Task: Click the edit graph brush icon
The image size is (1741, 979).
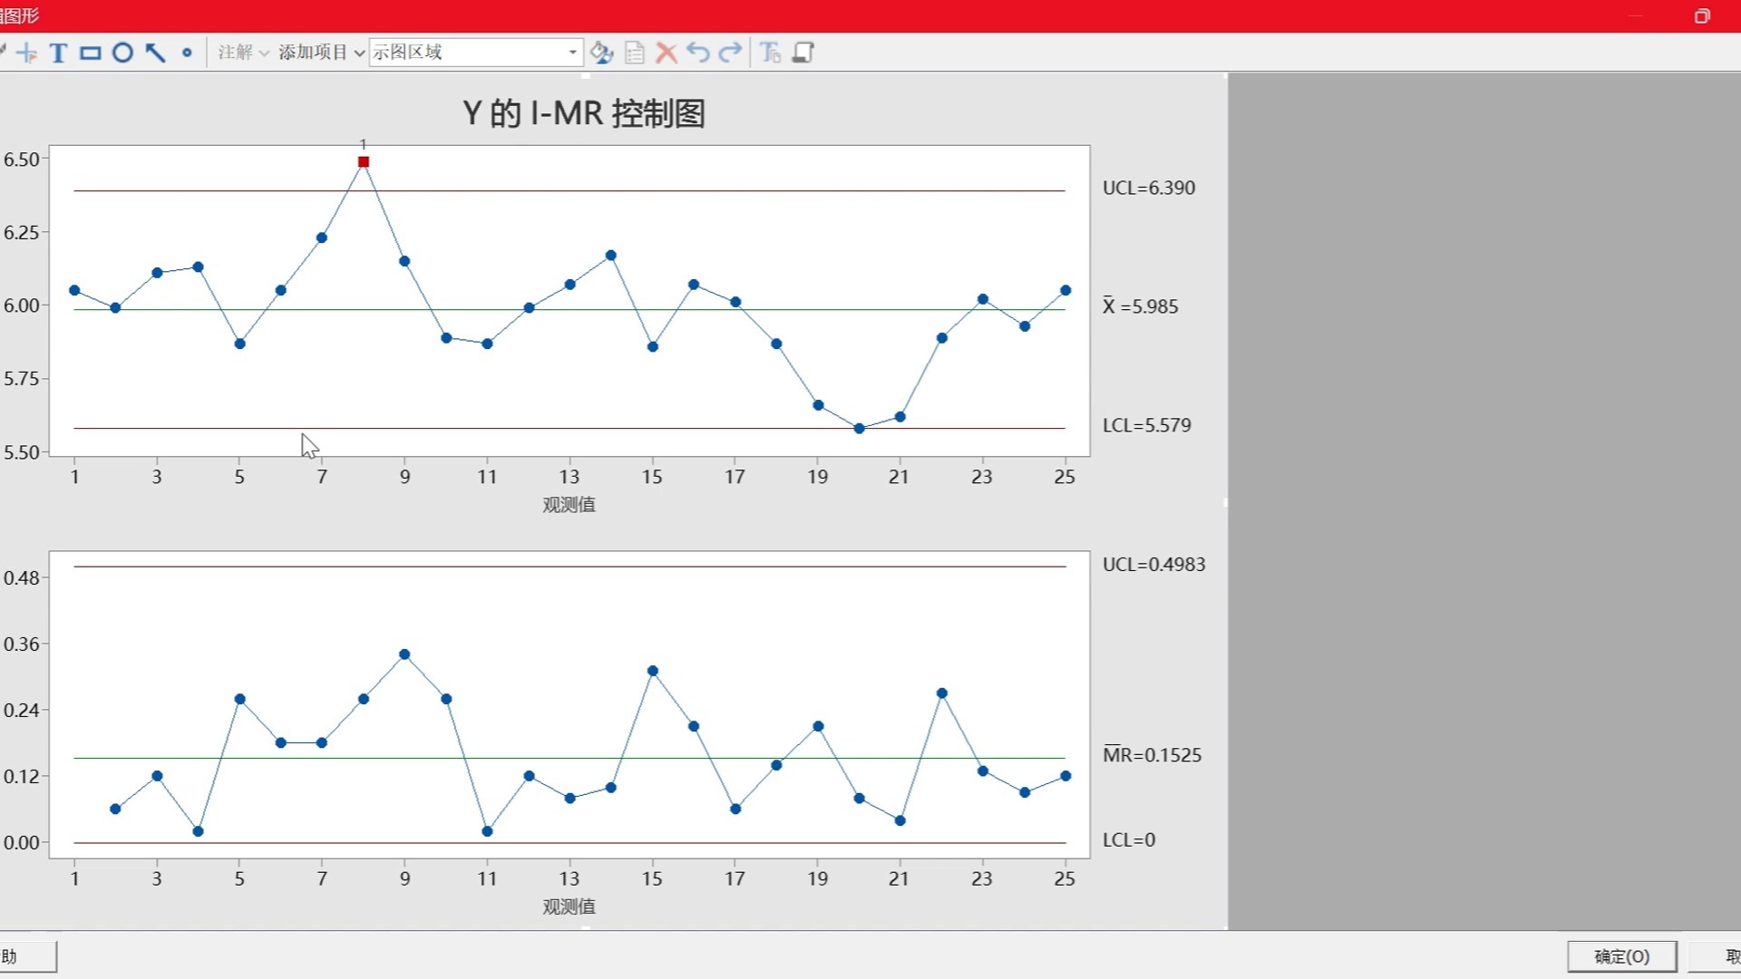Action: click(x=601, y=53)
